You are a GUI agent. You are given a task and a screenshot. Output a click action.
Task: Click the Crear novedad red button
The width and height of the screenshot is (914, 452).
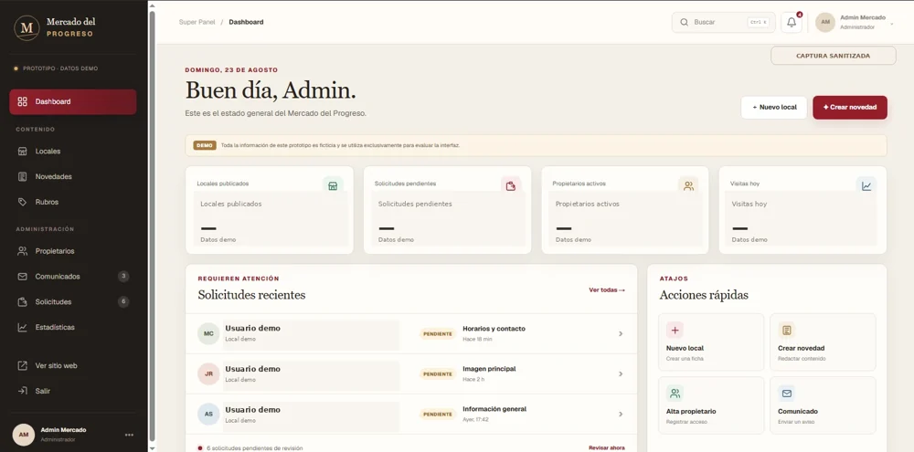[850, 107]
